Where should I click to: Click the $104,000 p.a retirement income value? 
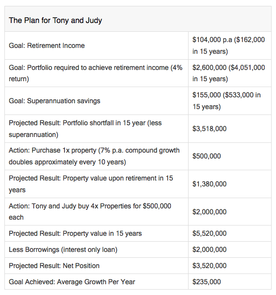pos(229,45)
